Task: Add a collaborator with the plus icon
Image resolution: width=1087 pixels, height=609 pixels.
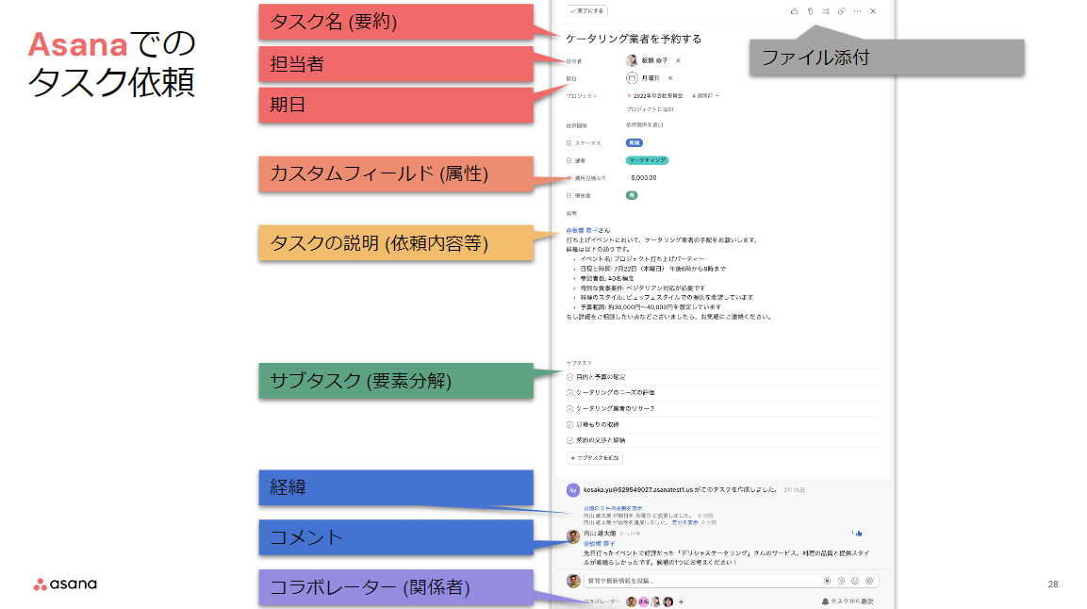Action: tap(682, 602)
